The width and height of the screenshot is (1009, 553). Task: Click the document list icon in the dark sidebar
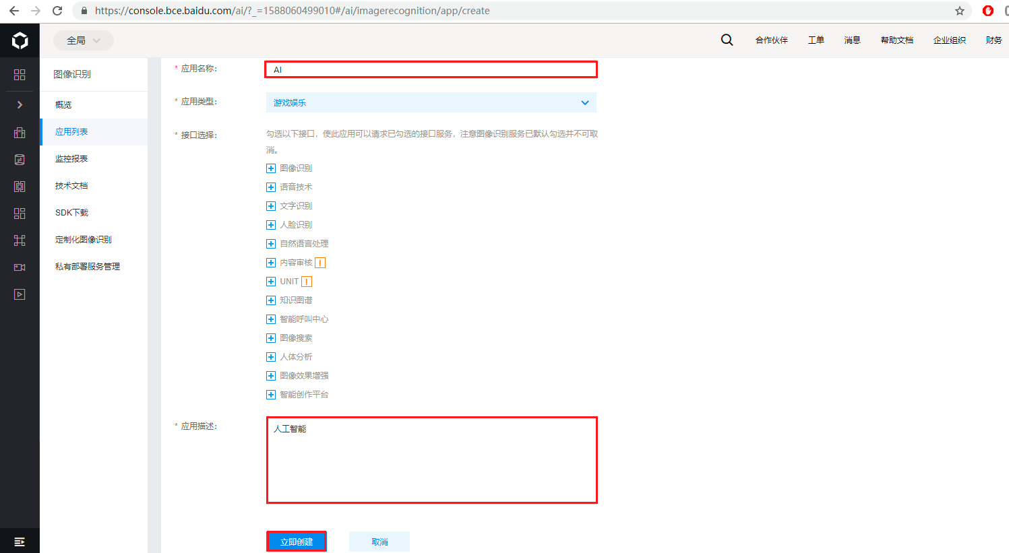click(20, 160)
